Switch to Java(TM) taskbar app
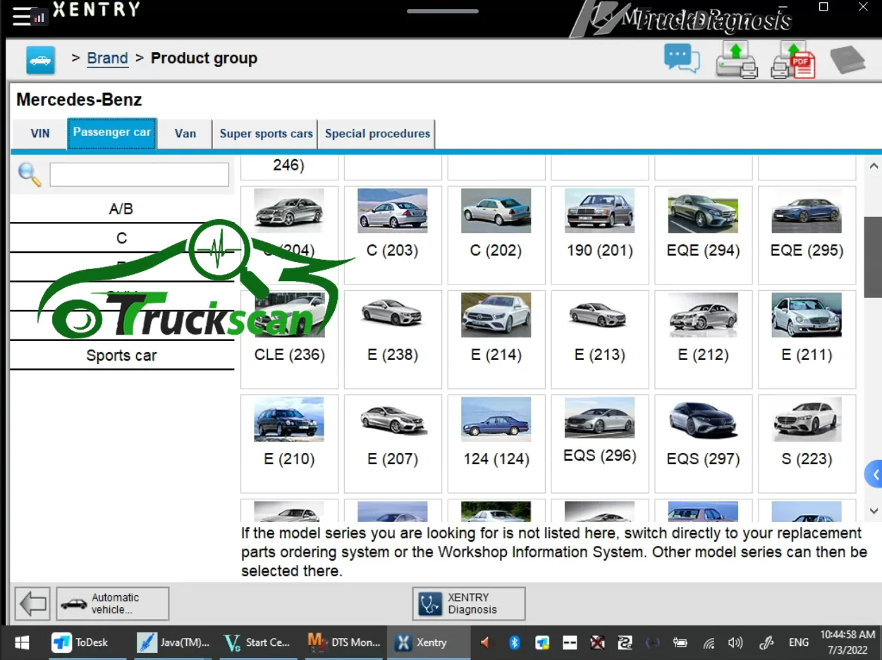This screenshot has height=660, width=882. pyautogui.click(x=174, y=642)
